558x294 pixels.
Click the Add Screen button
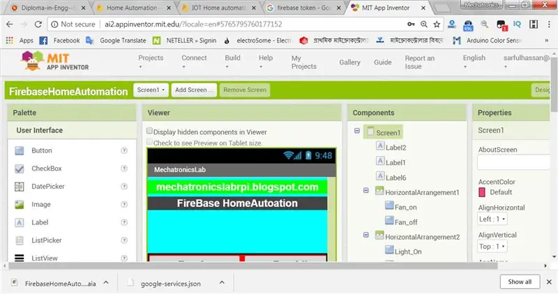point(194,90)
